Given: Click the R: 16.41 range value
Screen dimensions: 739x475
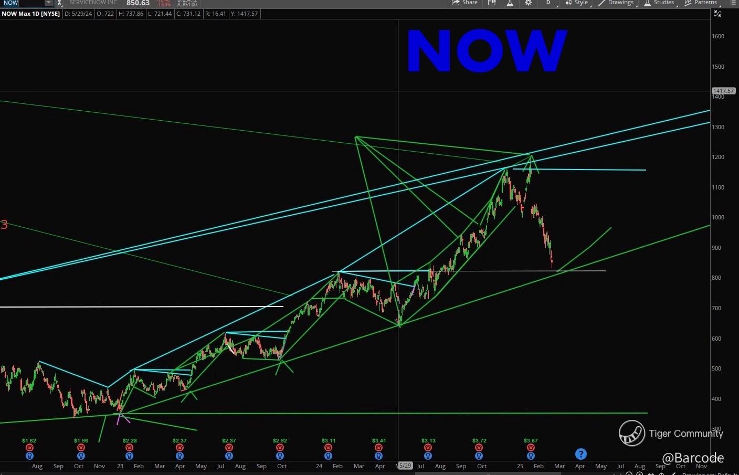Looking at the screenshot, I should point(215,14).
